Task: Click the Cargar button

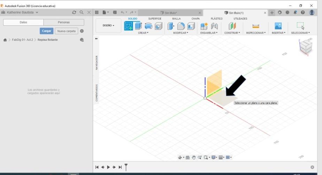Action: pyautogui.click(x=46, y=31)
